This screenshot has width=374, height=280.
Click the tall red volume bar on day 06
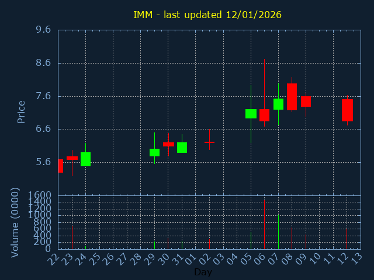(x=264, y=225)
